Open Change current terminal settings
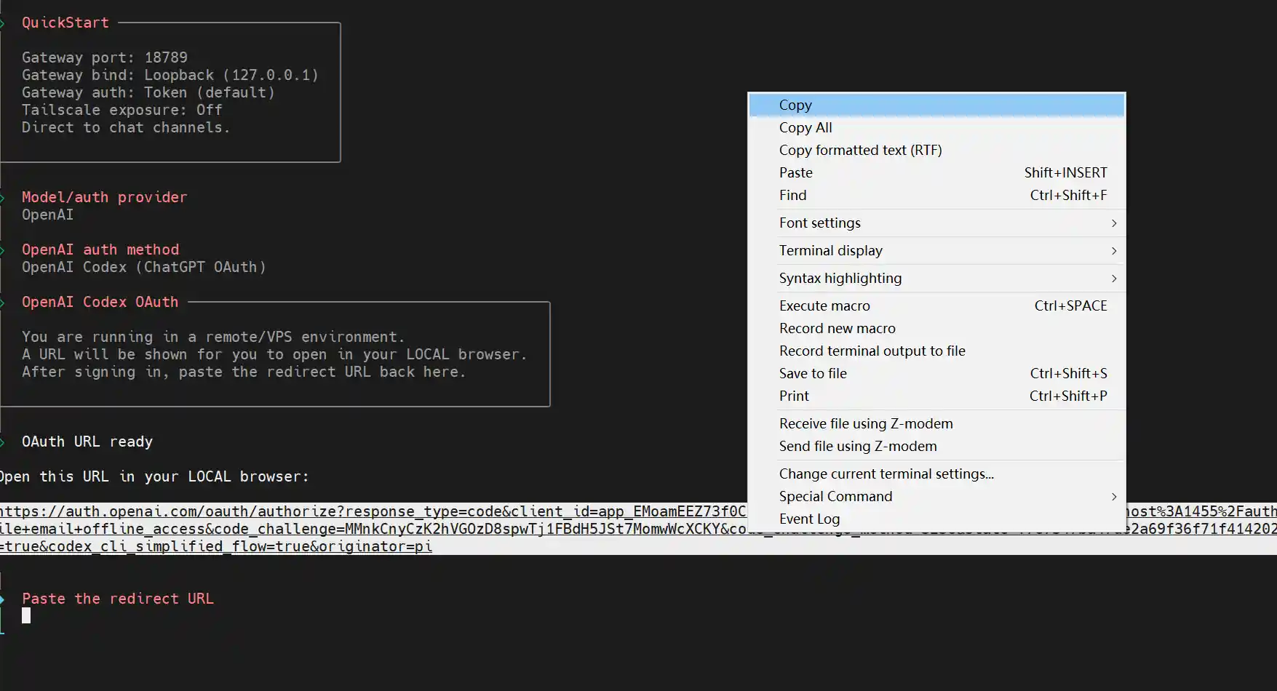Viewport: 1277px width, 691px height. point(886,474)
